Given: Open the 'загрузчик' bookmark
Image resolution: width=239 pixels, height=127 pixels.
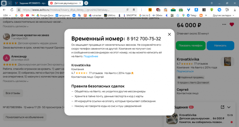Looking at the screenshot, I should point(63,15).
